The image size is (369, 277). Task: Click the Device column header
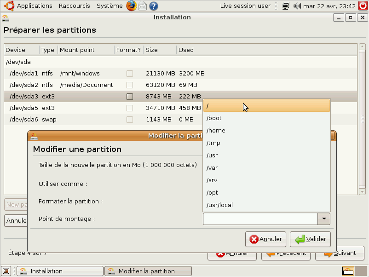[22, 50]
